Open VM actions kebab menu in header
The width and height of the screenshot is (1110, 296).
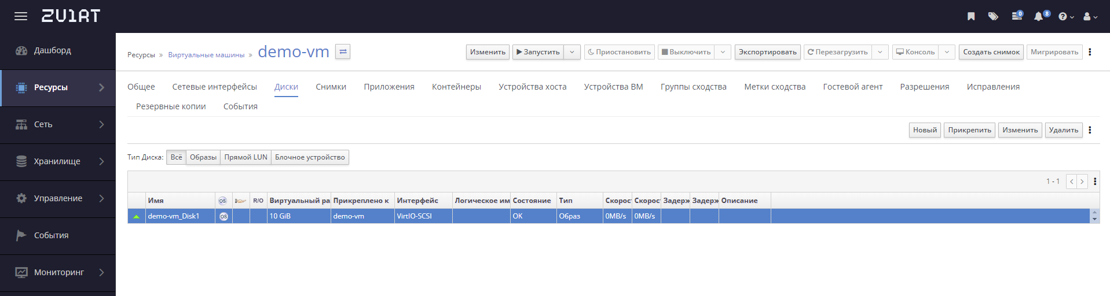pyautogui.click(x=1090, y=52)
